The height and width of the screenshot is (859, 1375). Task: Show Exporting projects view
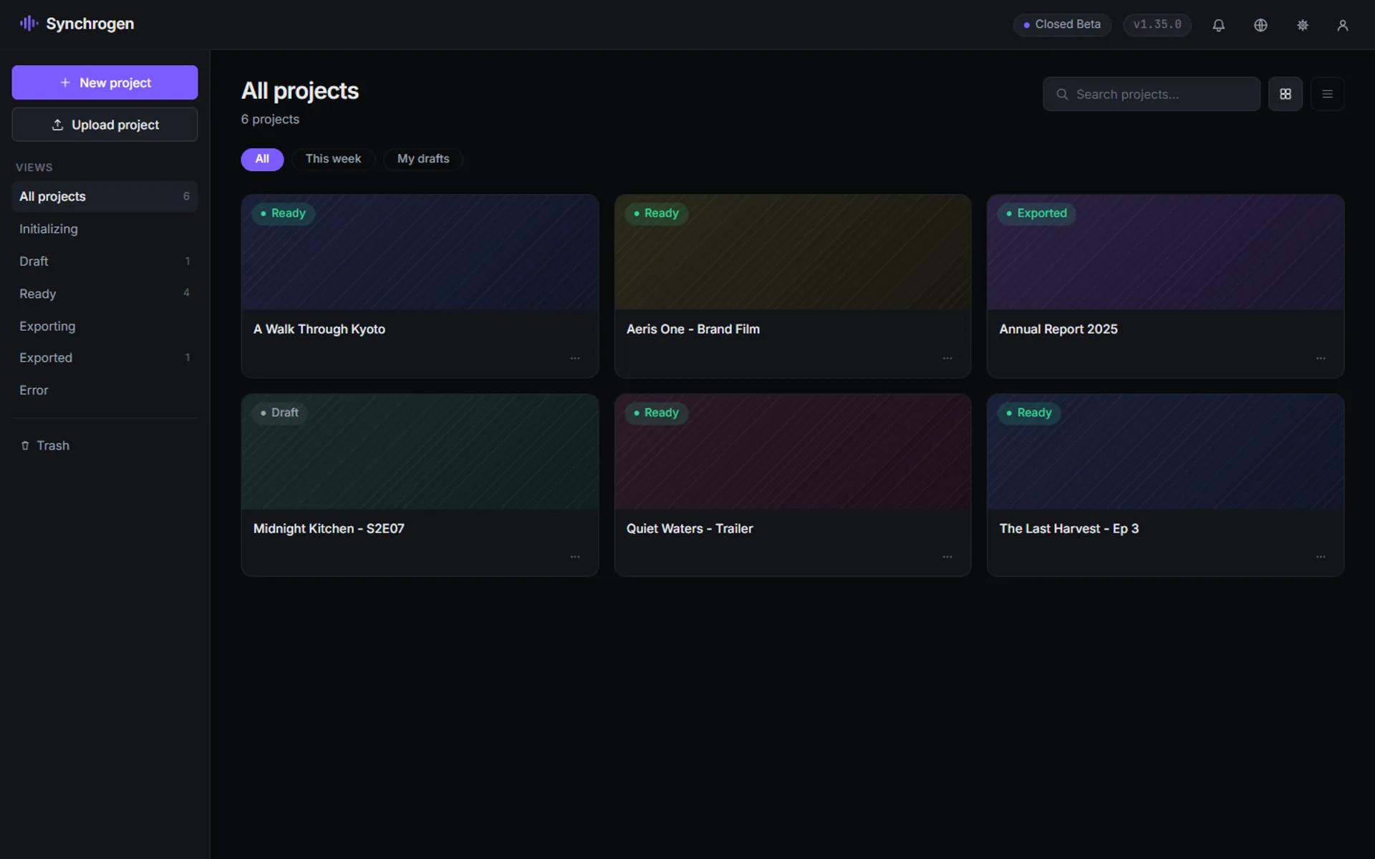[105, 326]
